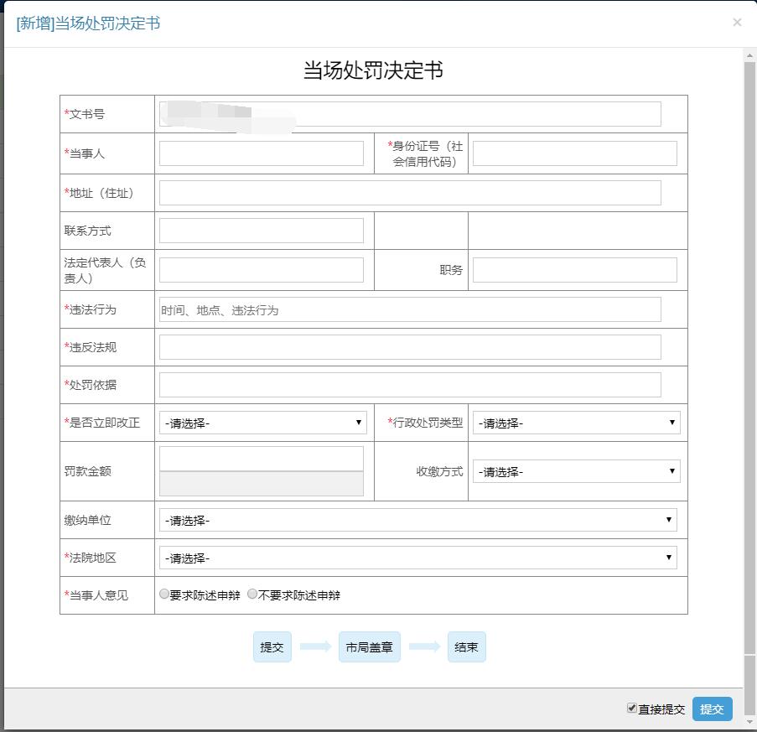Focus the 违法行为 input field
Screen dimensions: 757x732
pos(410,310)
